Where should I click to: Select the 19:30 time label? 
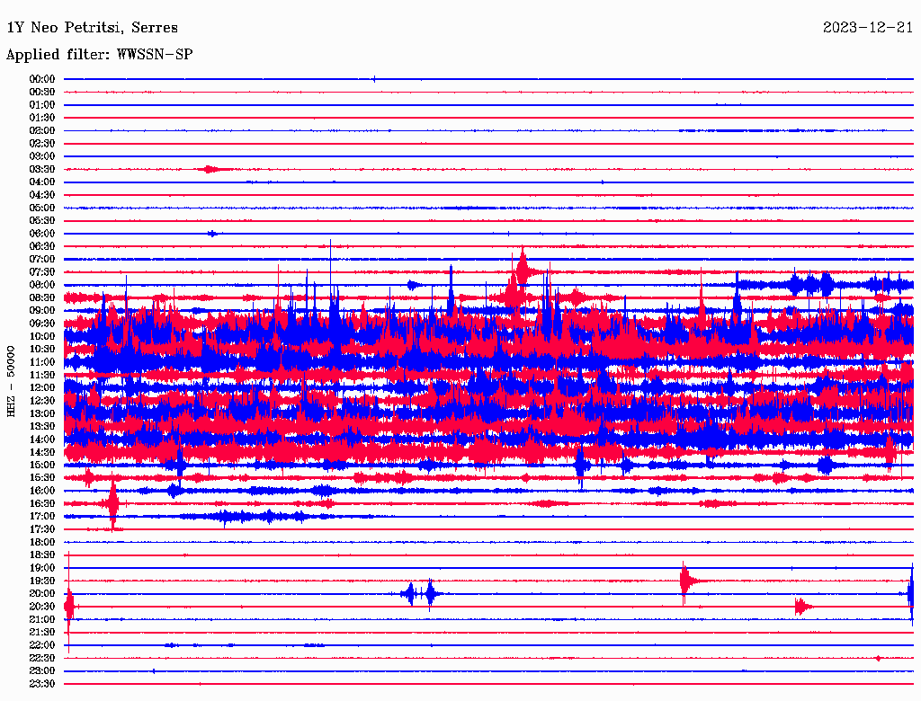pyautogui.click(x=42, y=581)
